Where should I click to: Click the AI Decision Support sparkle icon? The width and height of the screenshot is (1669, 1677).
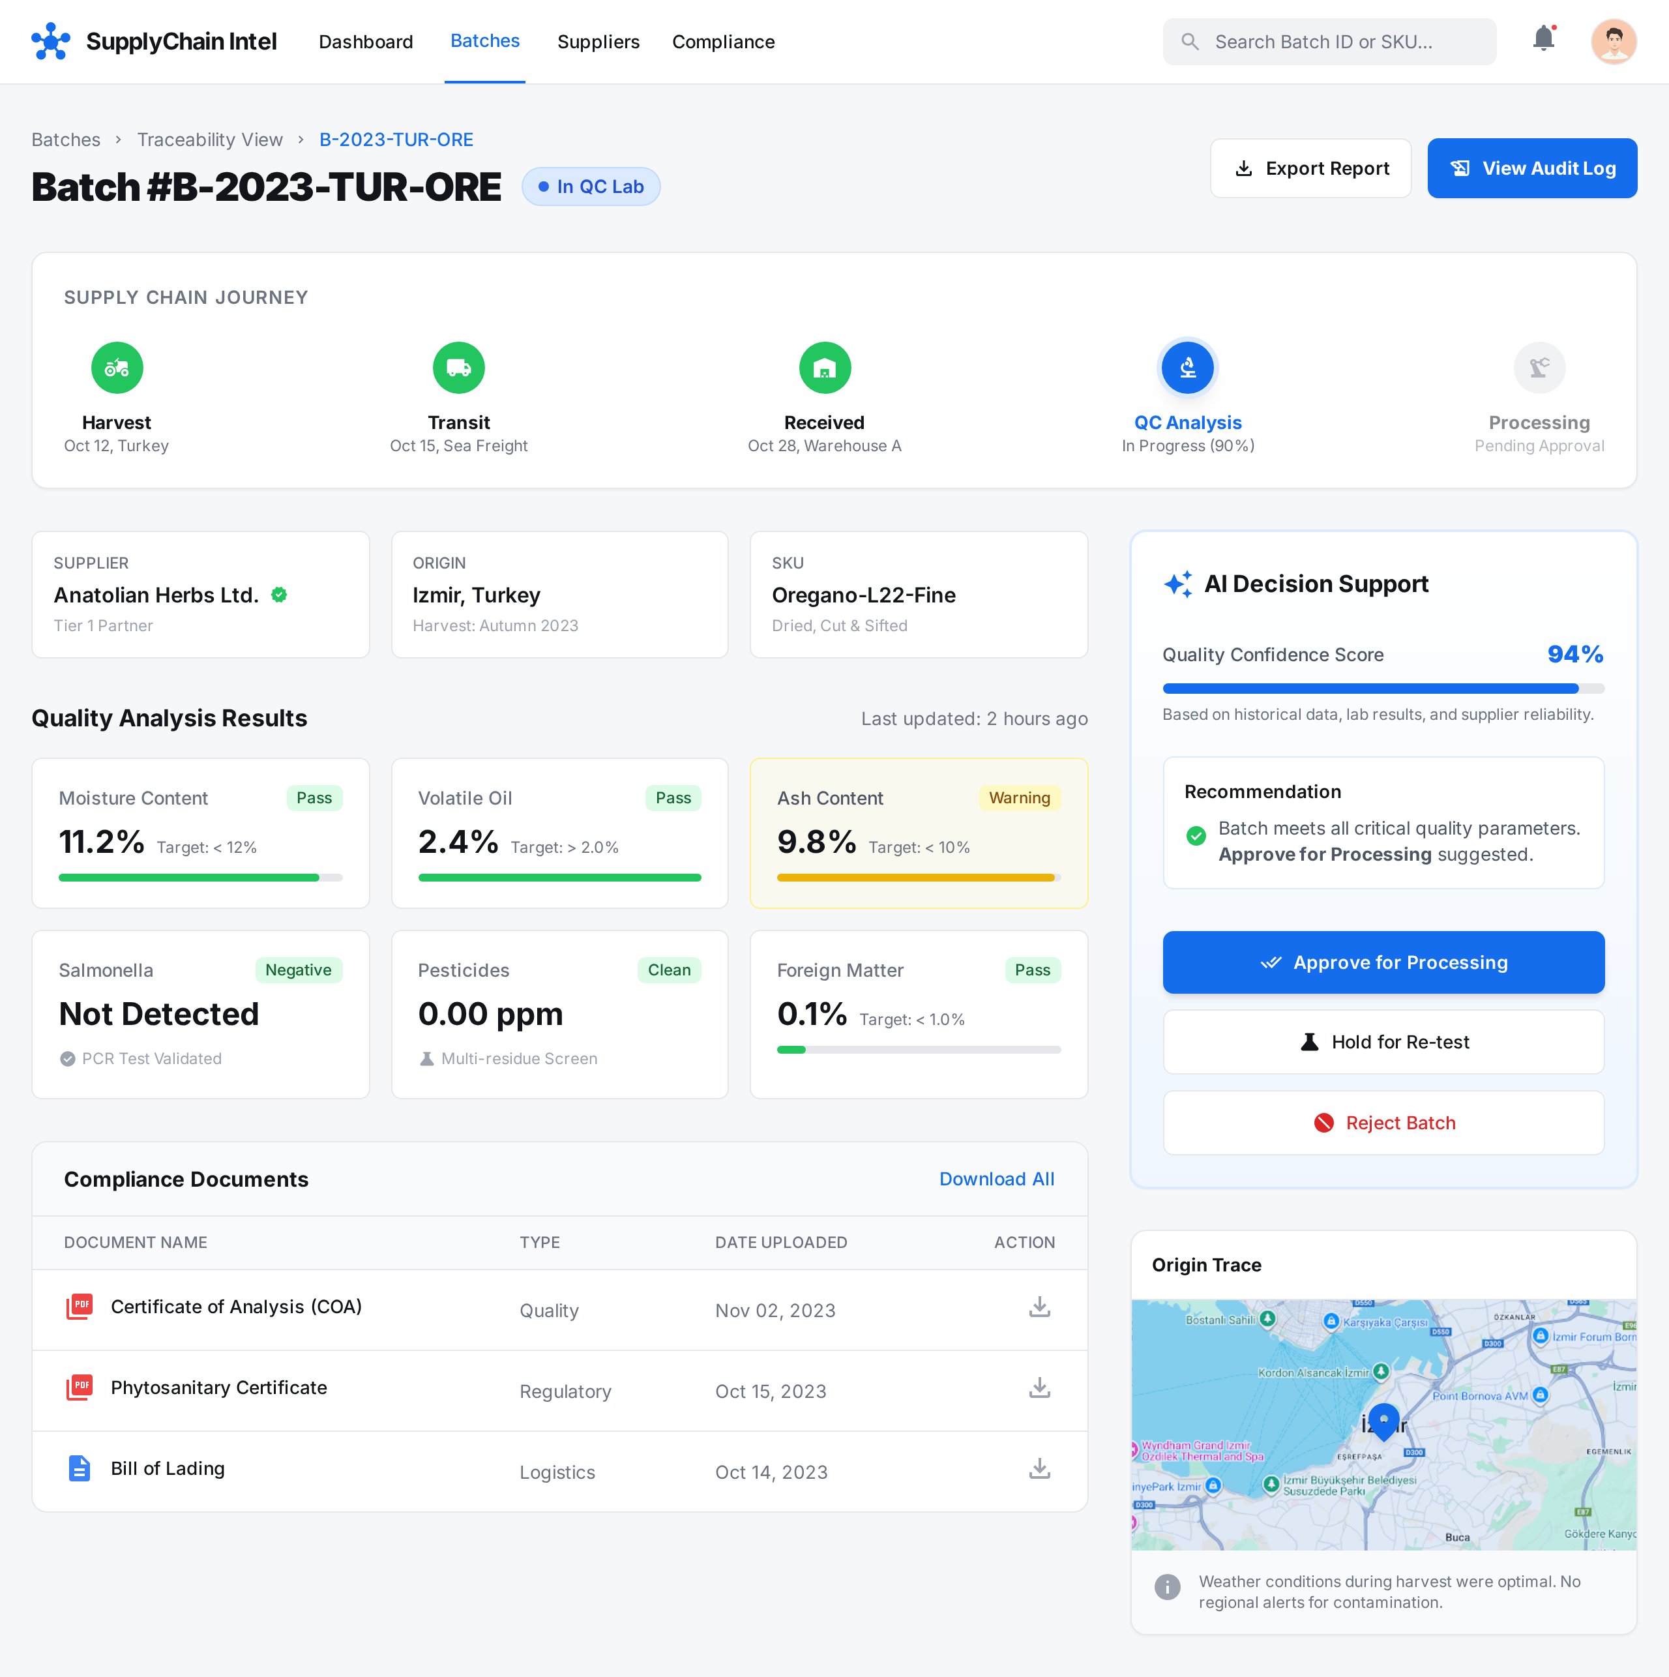1178,584
